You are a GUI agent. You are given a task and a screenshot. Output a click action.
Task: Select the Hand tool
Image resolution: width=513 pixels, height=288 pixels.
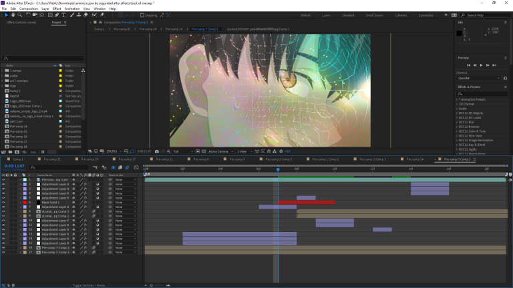click(x=13, y=15)
